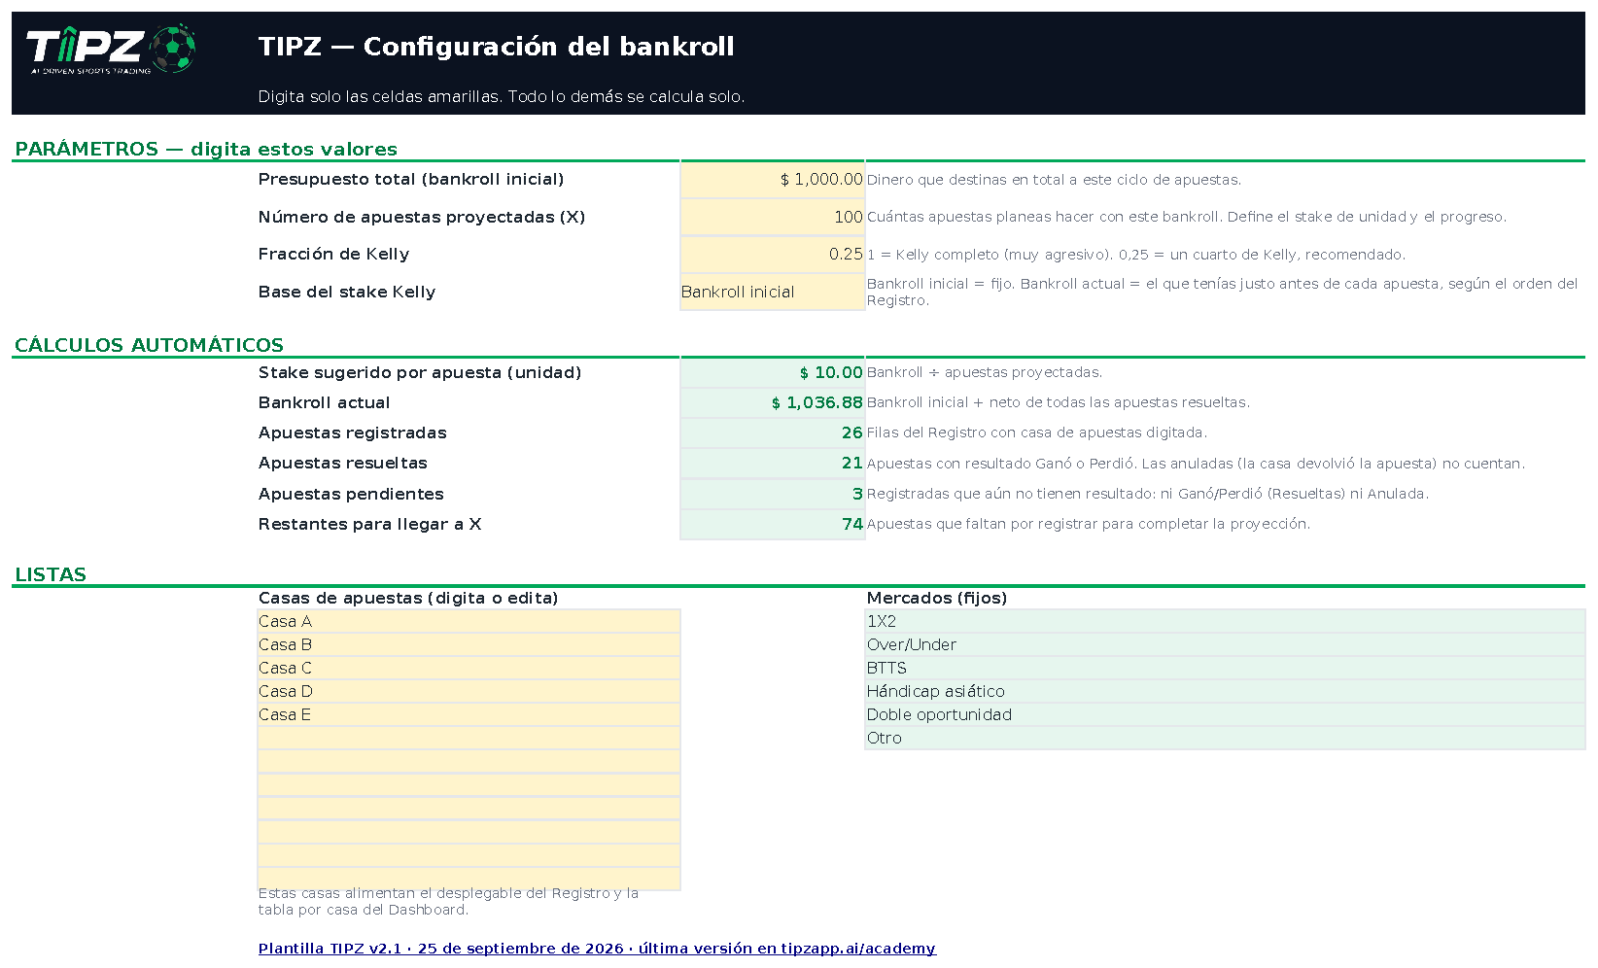Screen dimensions: 1598x968
Task: Select the Casa B cell
Action: pyautogui.click(x=469, y=644)
